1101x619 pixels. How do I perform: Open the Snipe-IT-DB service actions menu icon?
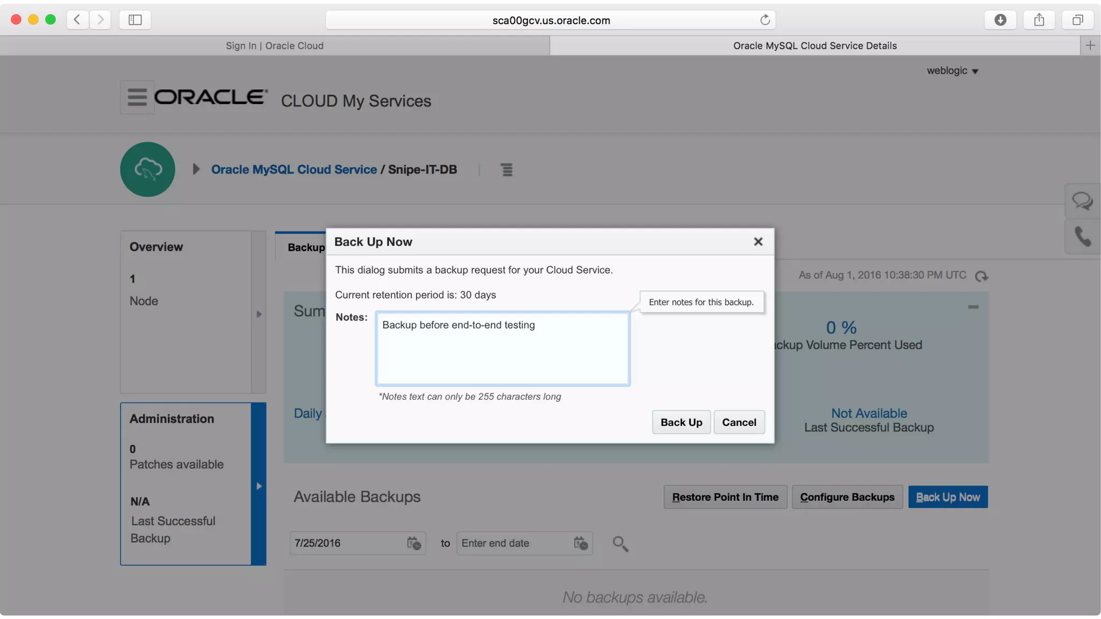point(506,170)
